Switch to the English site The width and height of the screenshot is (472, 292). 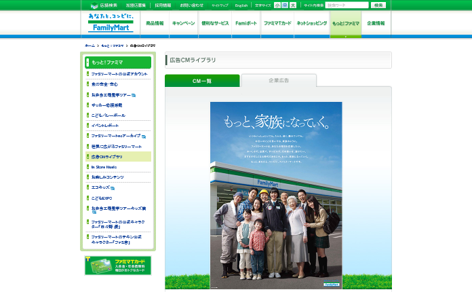coord(241,5)
